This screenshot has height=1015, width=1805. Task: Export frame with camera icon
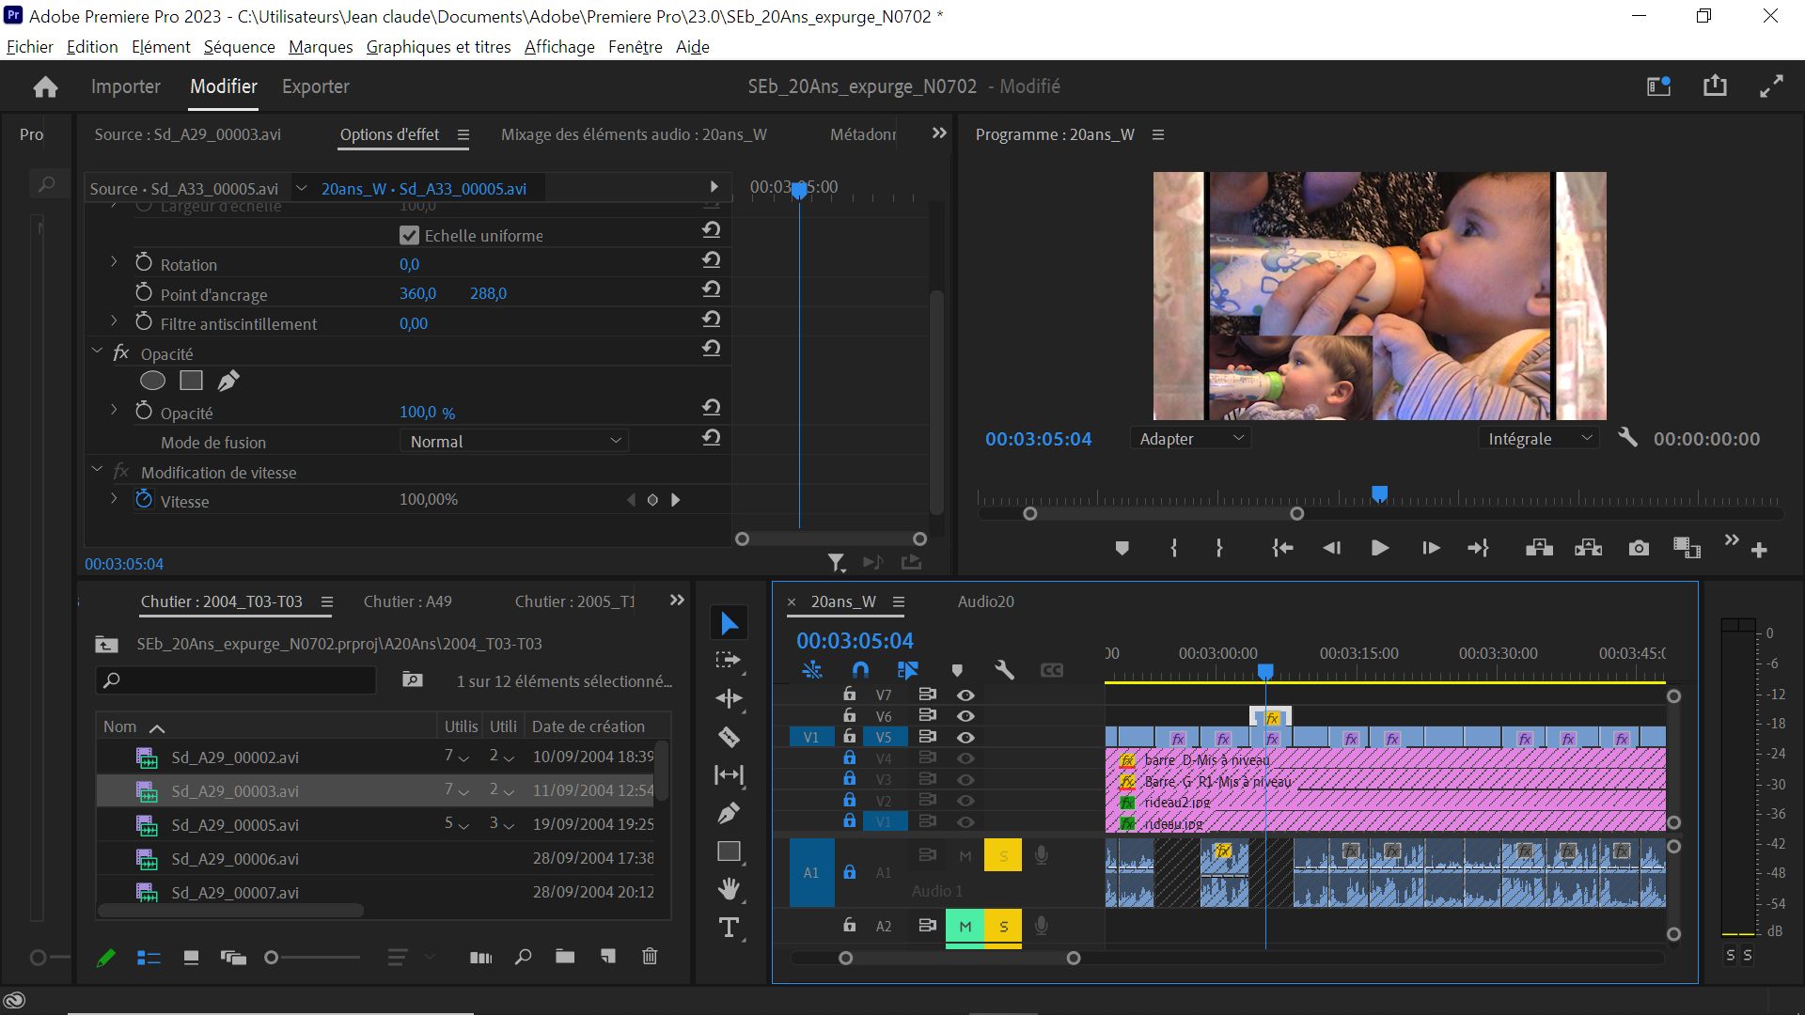(x=1639, y=548)
